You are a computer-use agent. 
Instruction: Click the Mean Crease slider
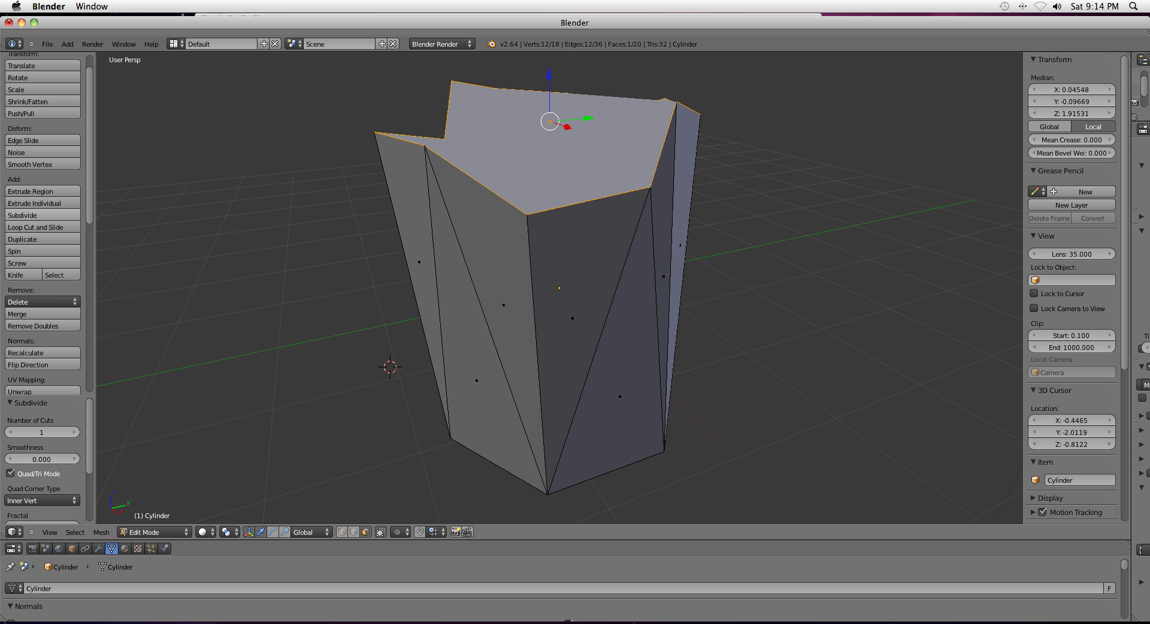point(1072,140)
